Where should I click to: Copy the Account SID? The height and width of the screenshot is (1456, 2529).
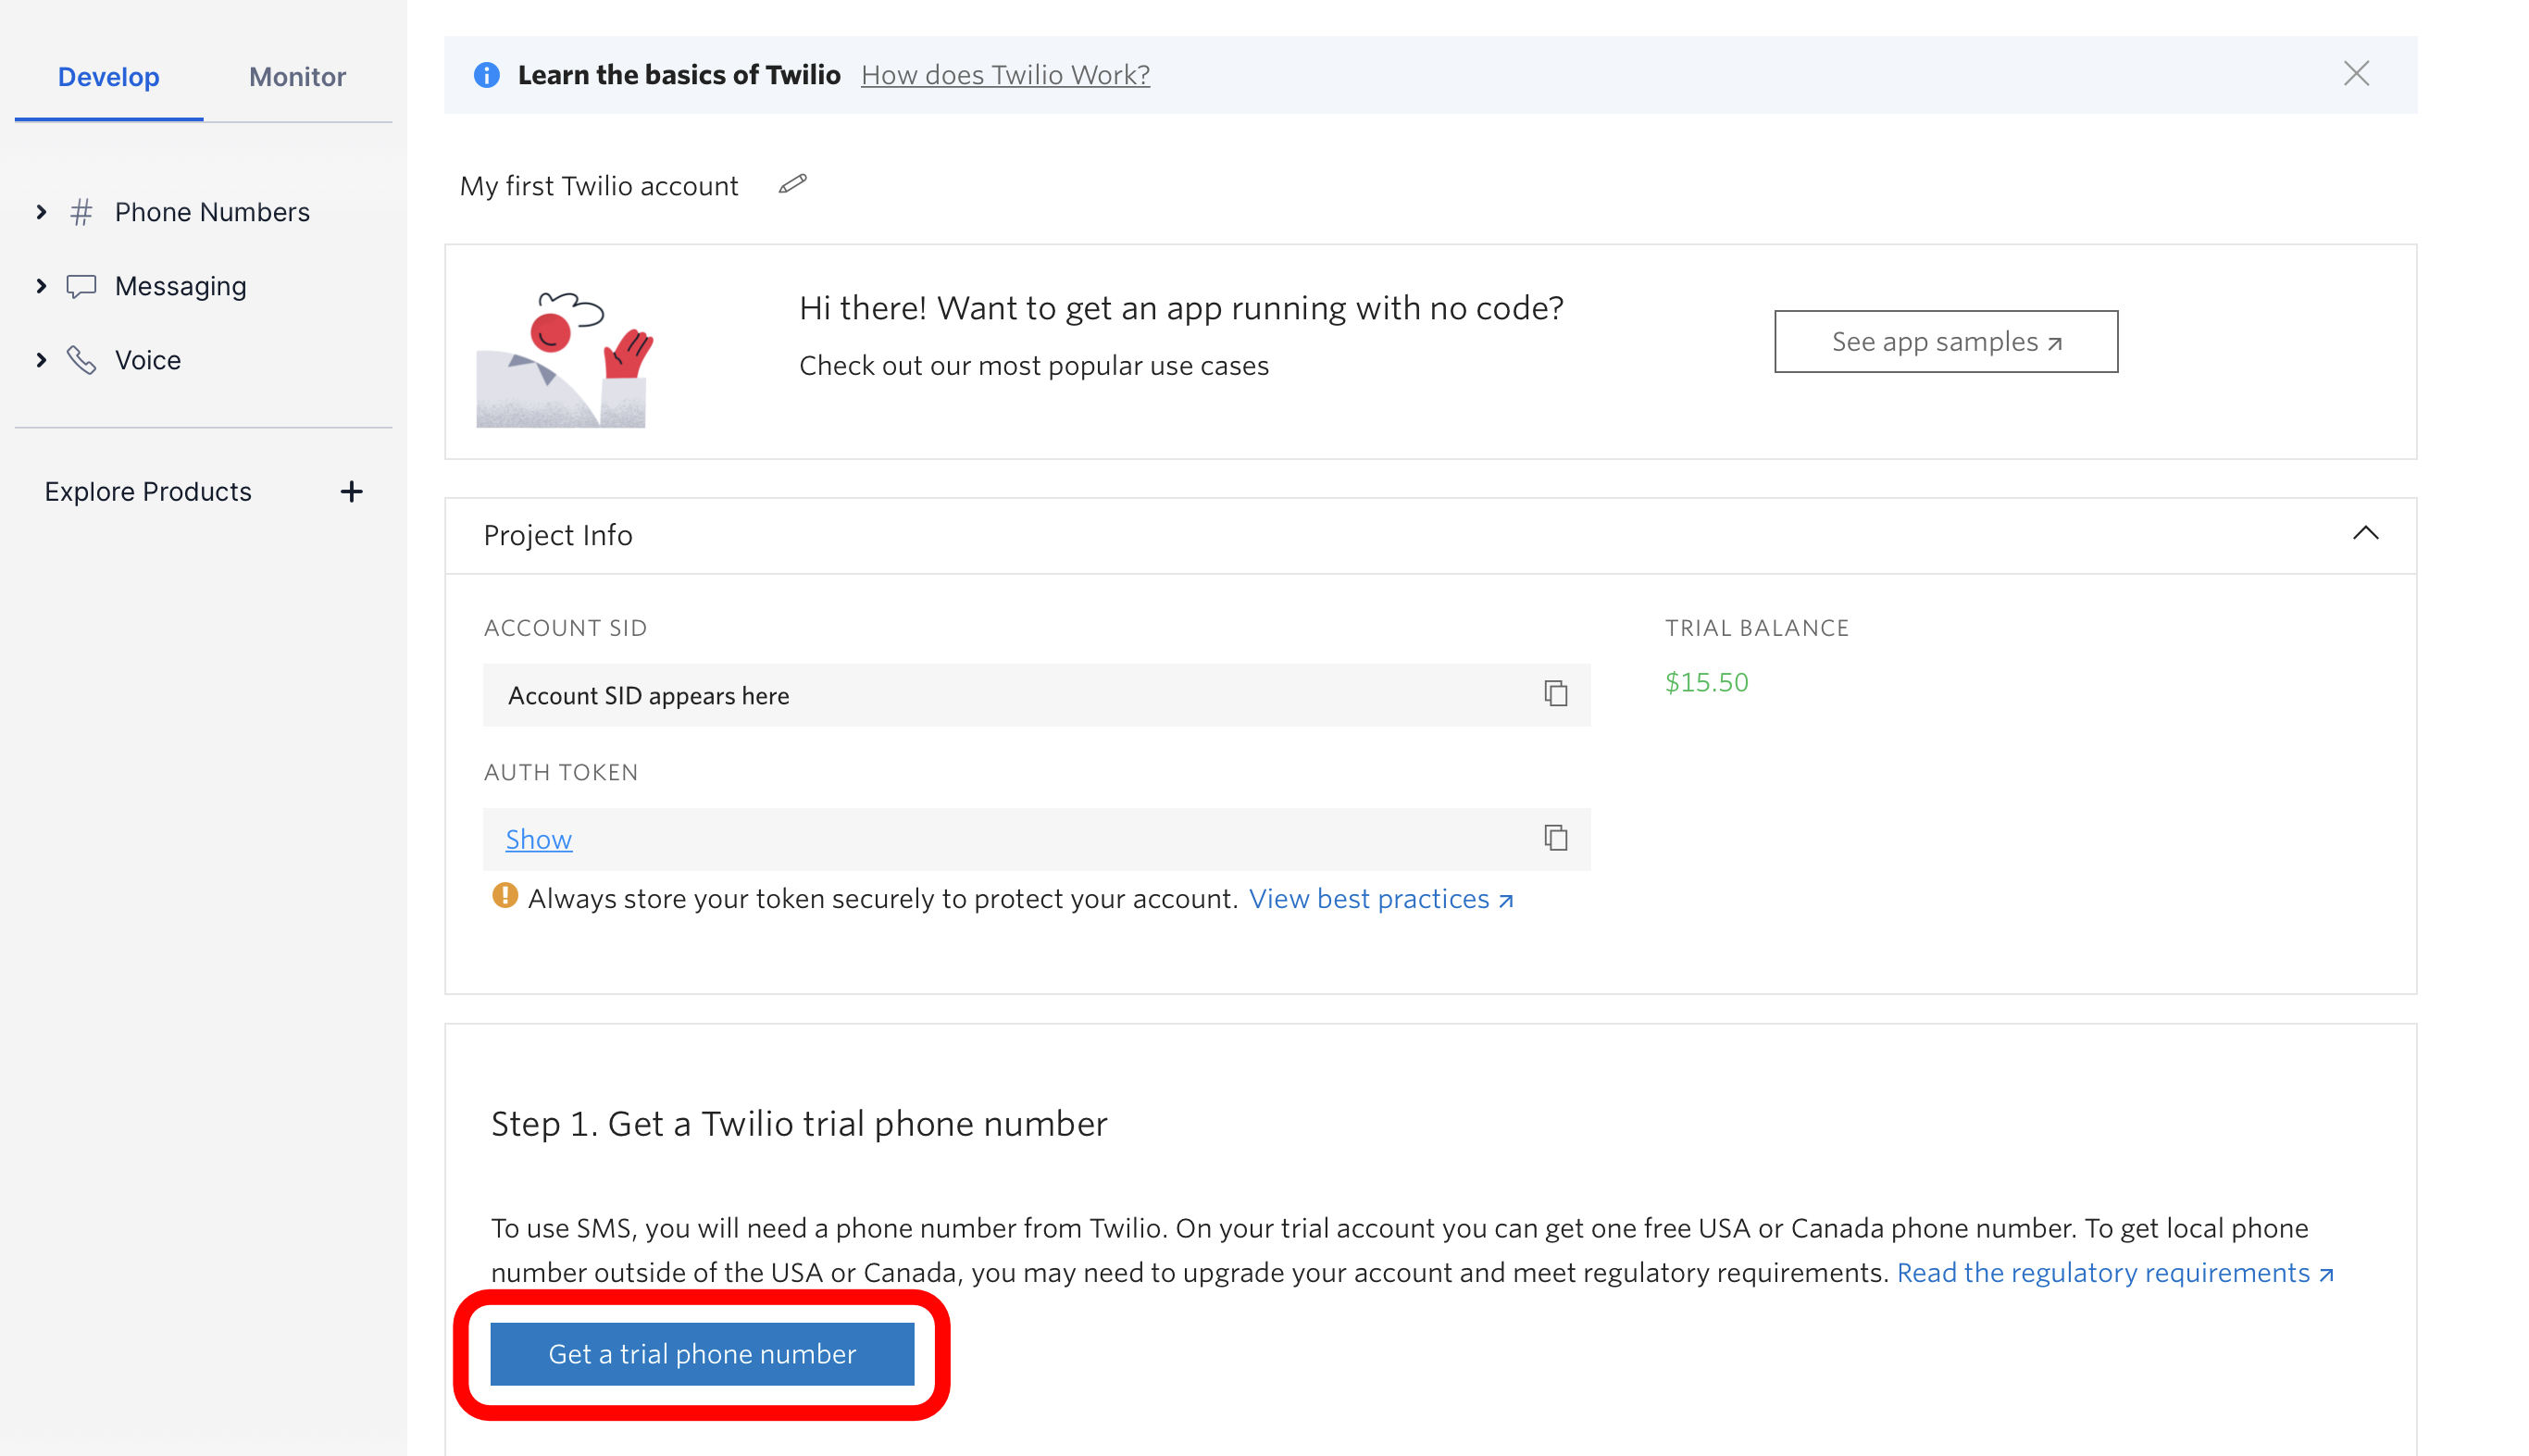coord(1556,694)
